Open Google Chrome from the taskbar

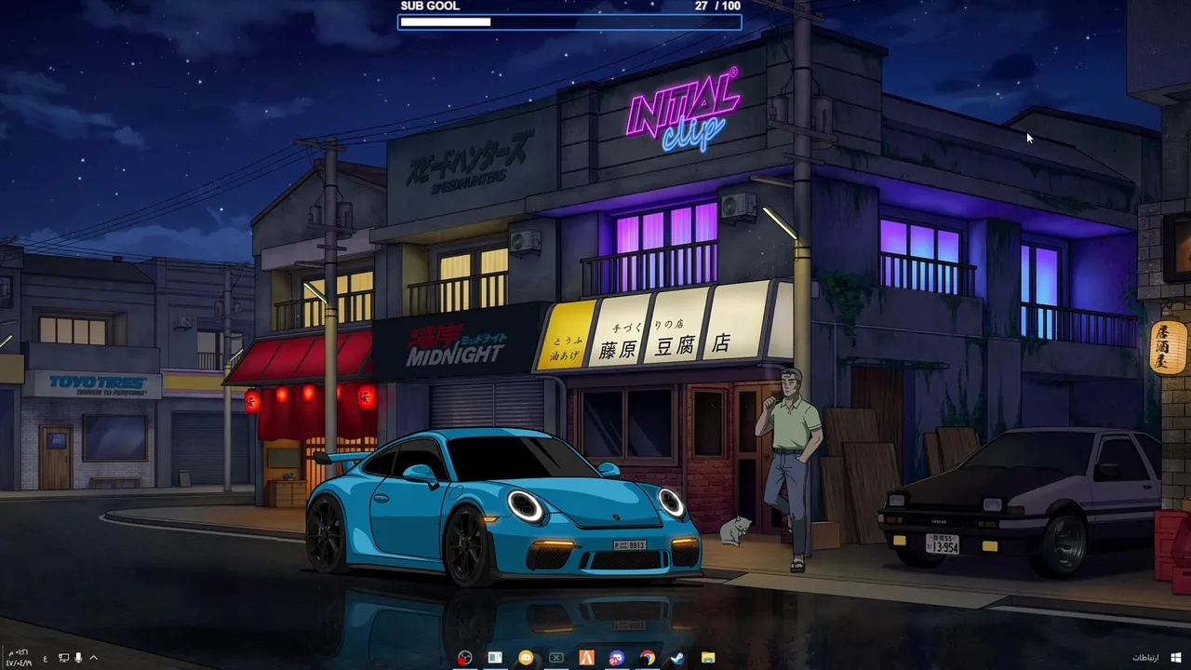[647, 658]
